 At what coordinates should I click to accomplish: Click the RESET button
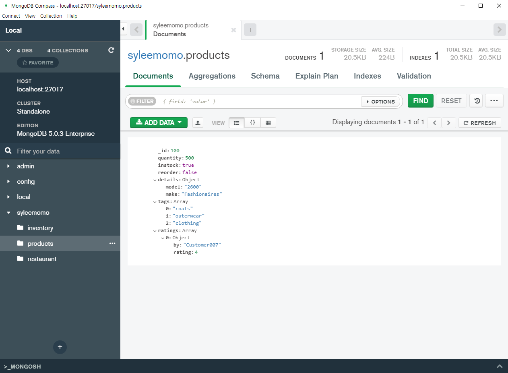pos(451,101)
